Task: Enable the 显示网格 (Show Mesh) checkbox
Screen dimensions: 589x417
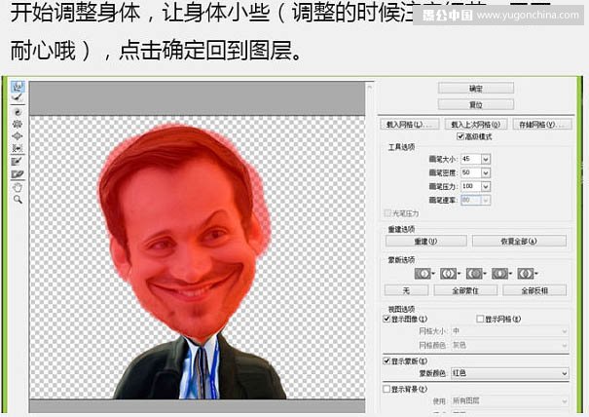Action: 480,319
